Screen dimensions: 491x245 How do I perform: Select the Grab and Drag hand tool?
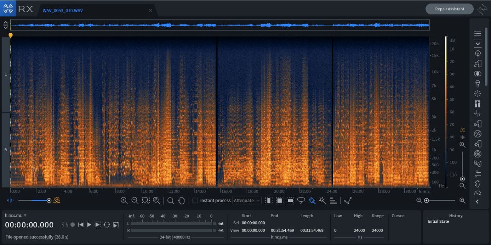[181, 201]
